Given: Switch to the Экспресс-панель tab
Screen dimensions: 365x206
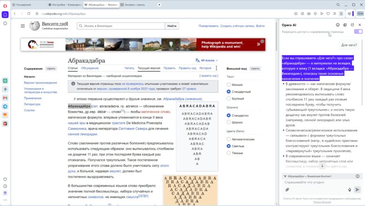Looking at the screenshot, I should [137, 5].
